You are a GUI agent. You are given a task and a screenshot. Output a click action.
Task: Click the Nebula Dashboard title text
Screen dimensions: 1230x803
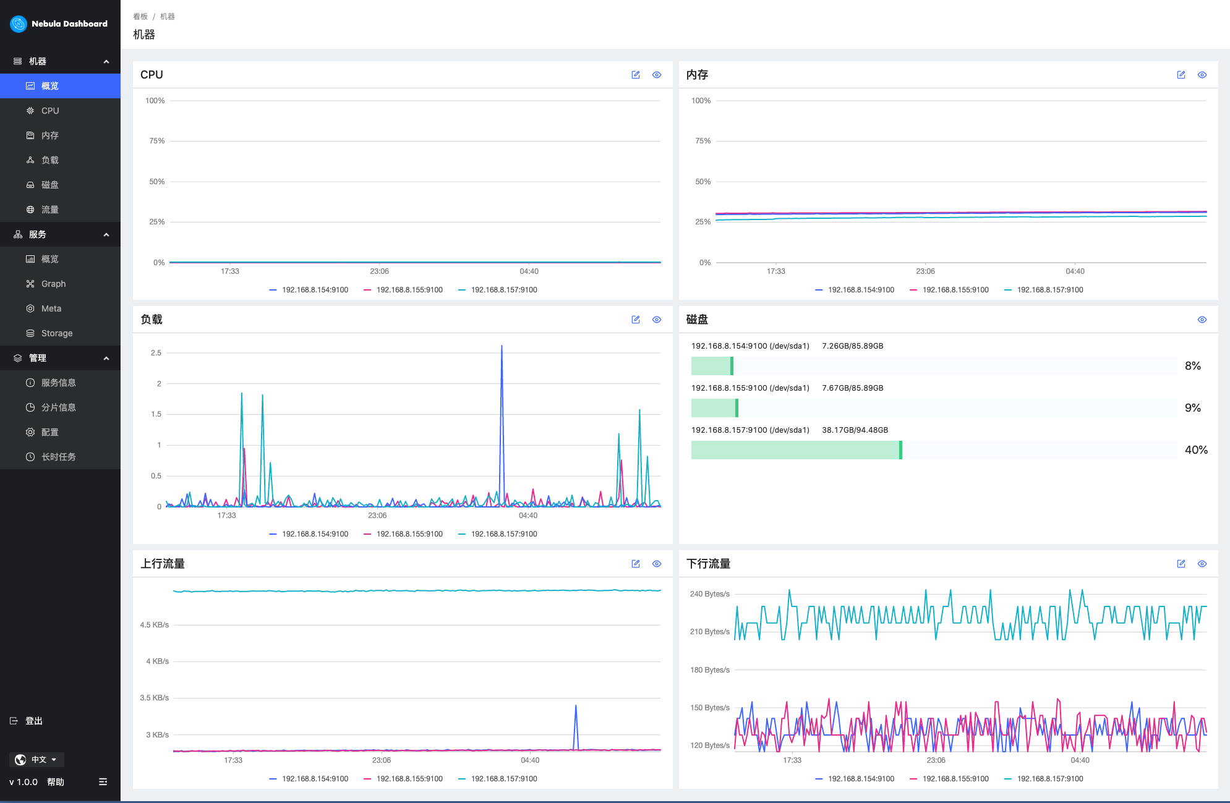(x=69, y=24)
